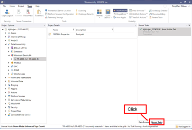Select Project Files node

click(x=16, y=111)
